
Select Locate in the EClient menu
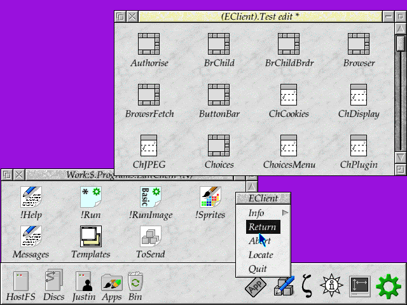click(261, 255)
